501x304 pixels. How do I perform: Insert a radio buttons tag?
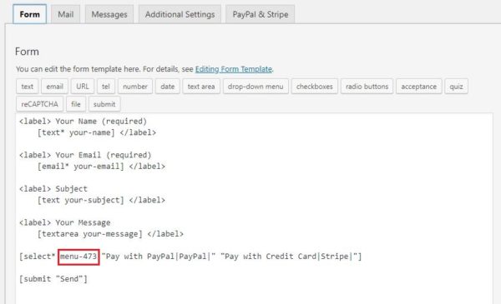pos(367,87)
